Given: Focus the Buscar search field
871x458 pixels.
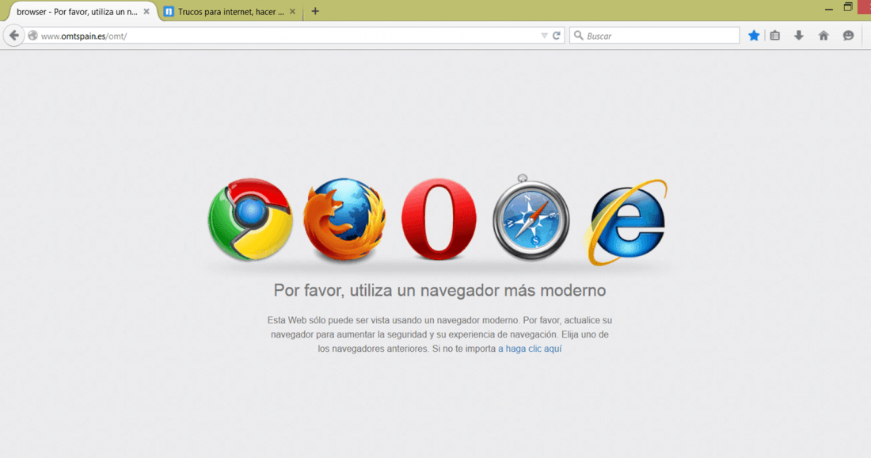Looking at the screenshot, I should point(654,36).
